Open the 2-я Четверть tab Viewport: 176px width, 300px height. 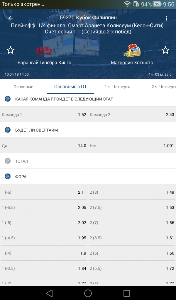coord(164,87)
